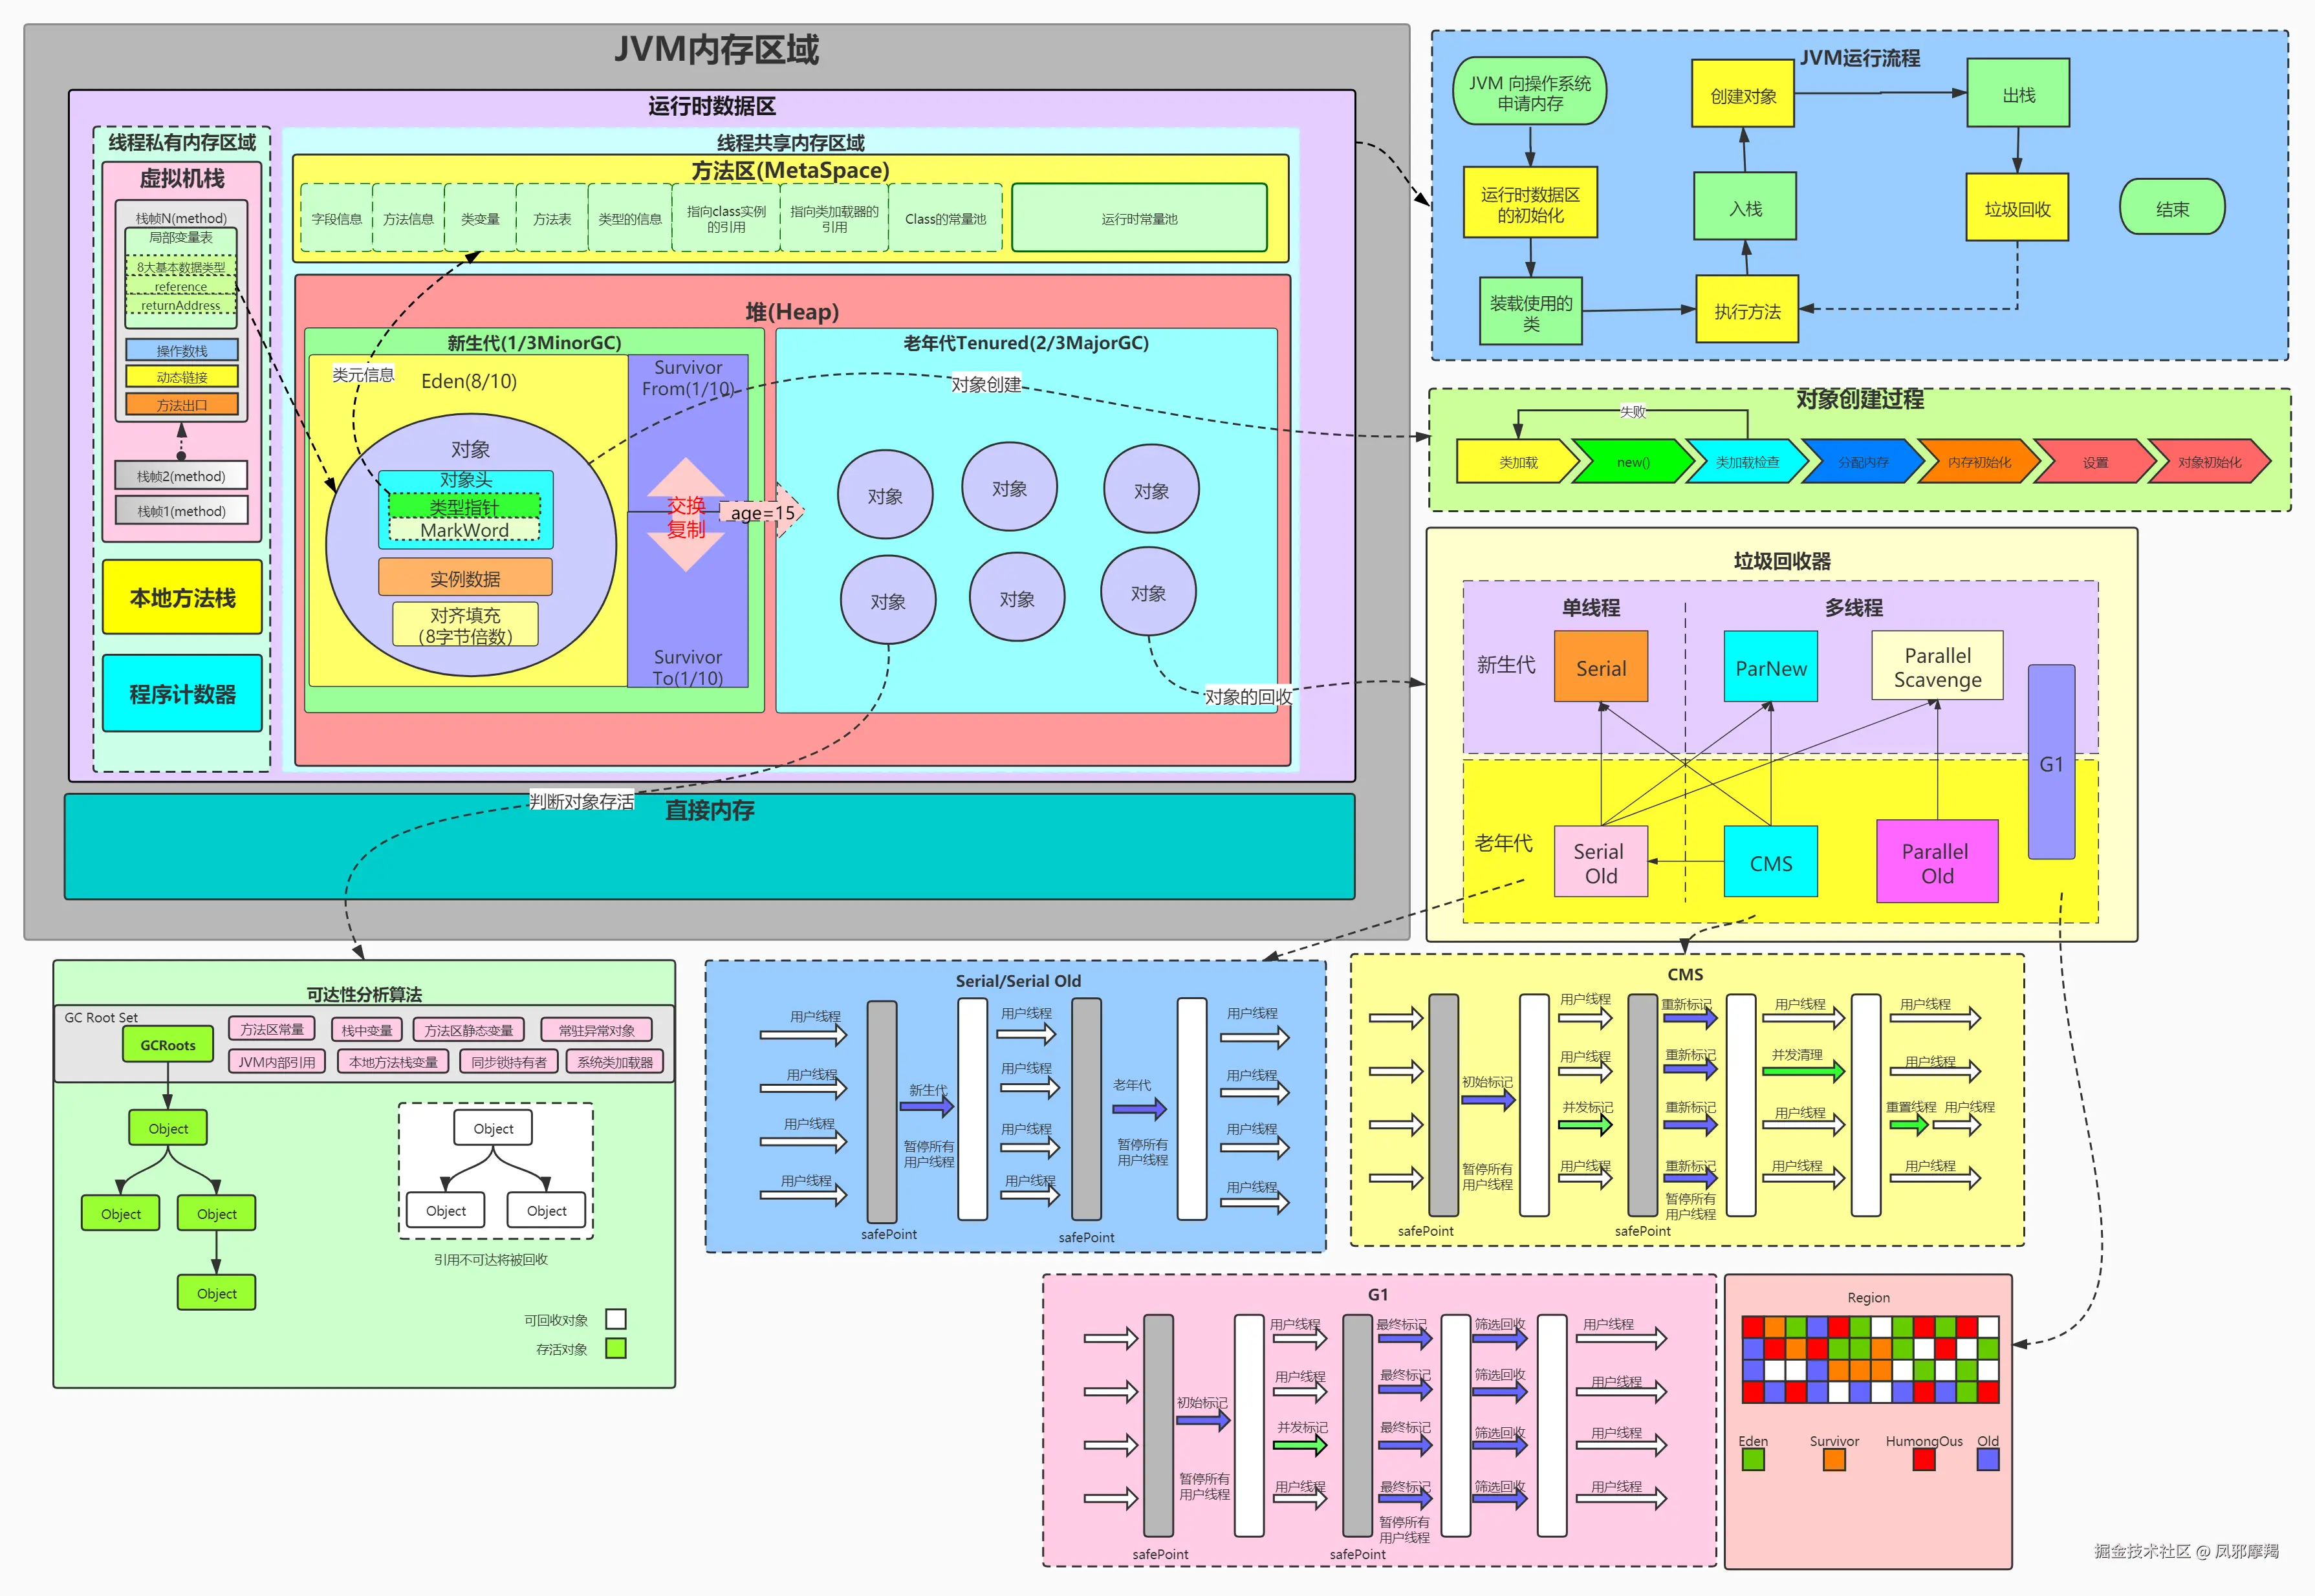The height and width of the screenshot is (1596, 2315).
Task: Select the yellow 本地方法栈 box
Action: click(182, 597)
